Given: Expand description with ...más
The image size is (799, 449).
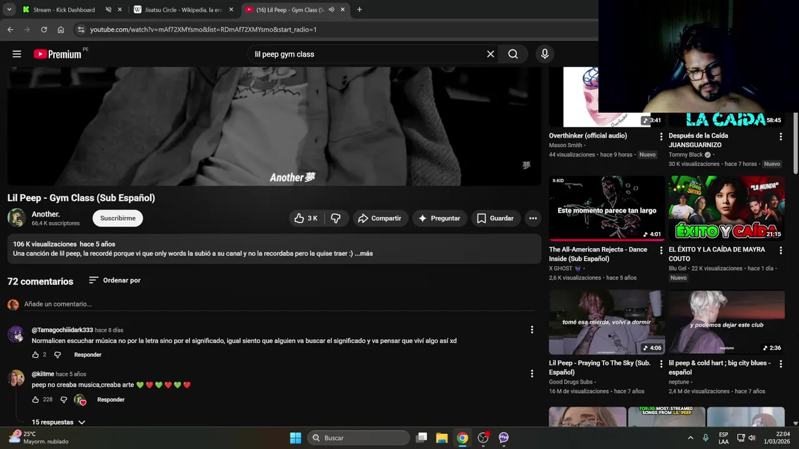Looking at the screenshot, I should 364,254.
